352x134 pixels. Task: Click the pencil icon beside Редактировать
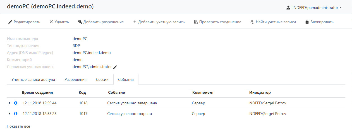(x=10, y=22)
